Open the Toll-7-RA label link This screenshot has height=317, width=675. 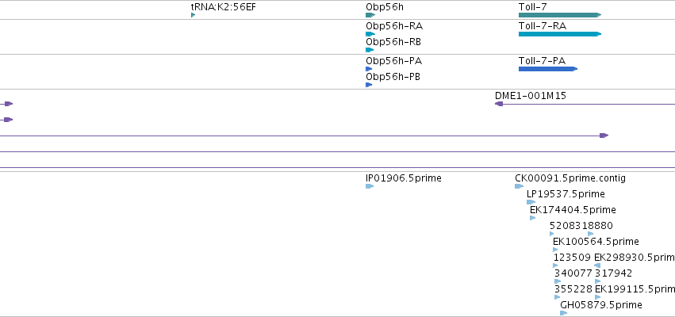(x=543, y=26)
